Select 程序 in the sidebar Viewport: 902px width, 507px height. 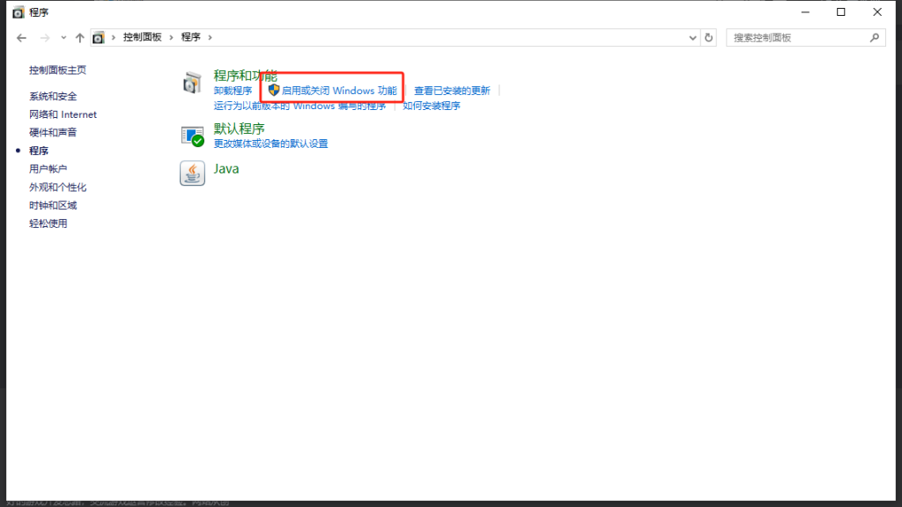coord(39,151)
